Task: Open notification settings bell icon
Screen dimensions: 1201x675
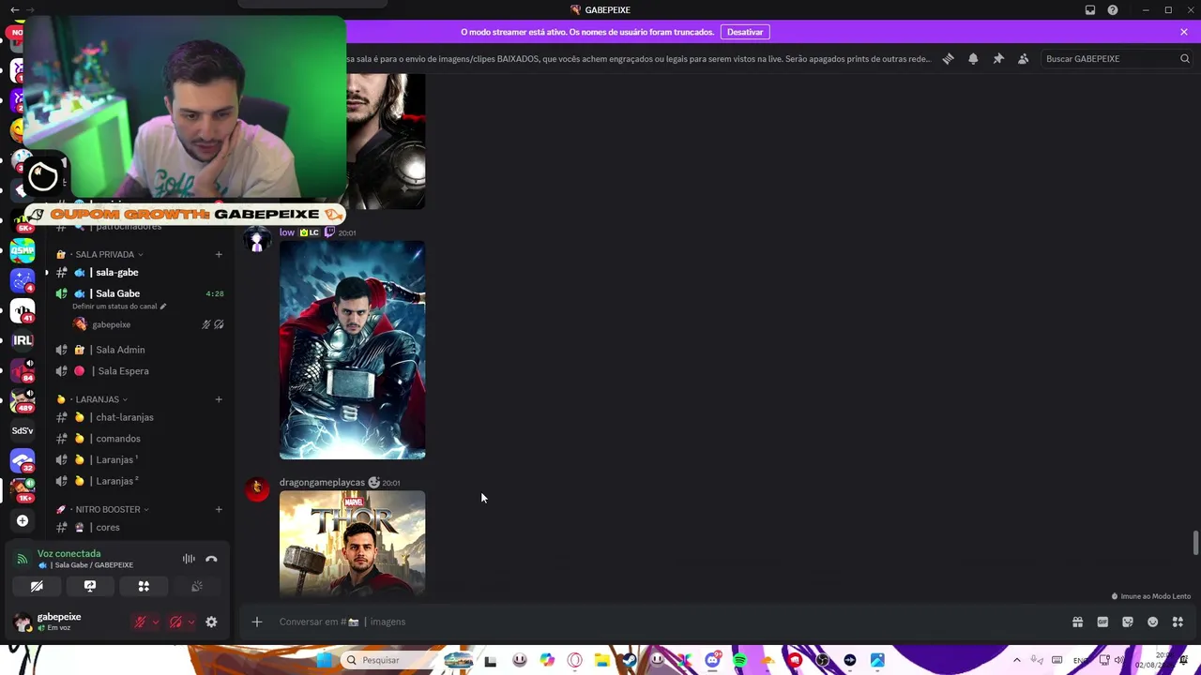Action: [973, 58]
